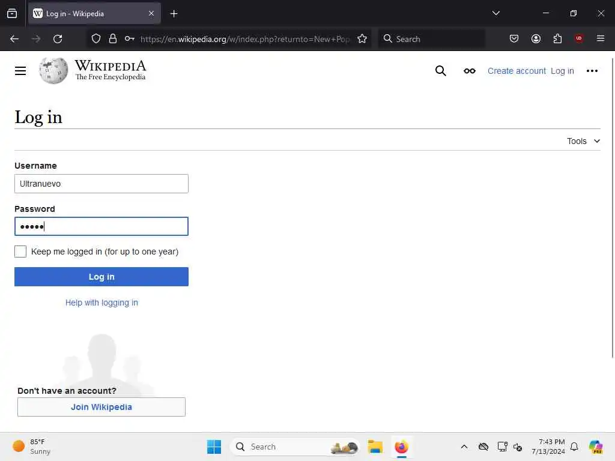Click the site security padlock icon

(113, 39)
